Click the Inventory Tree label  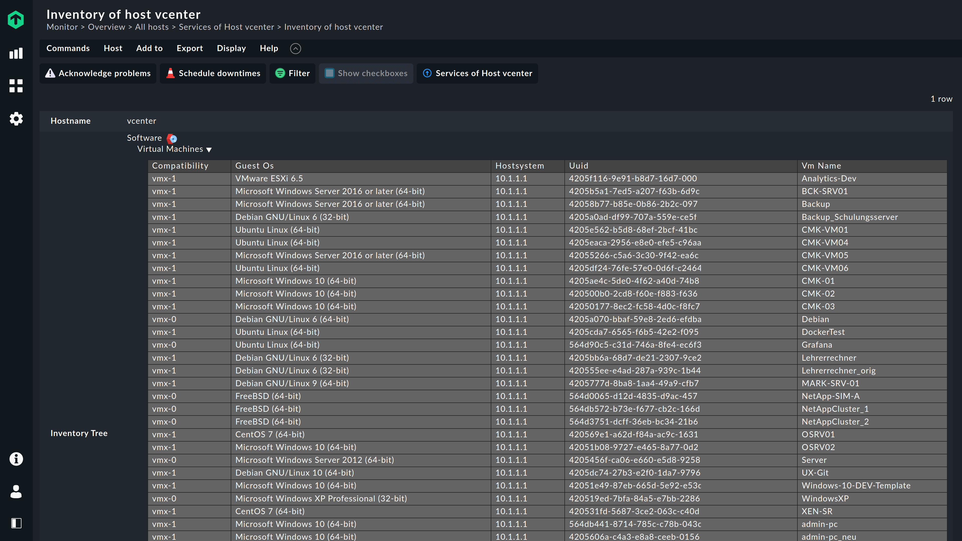pos(79,433)
